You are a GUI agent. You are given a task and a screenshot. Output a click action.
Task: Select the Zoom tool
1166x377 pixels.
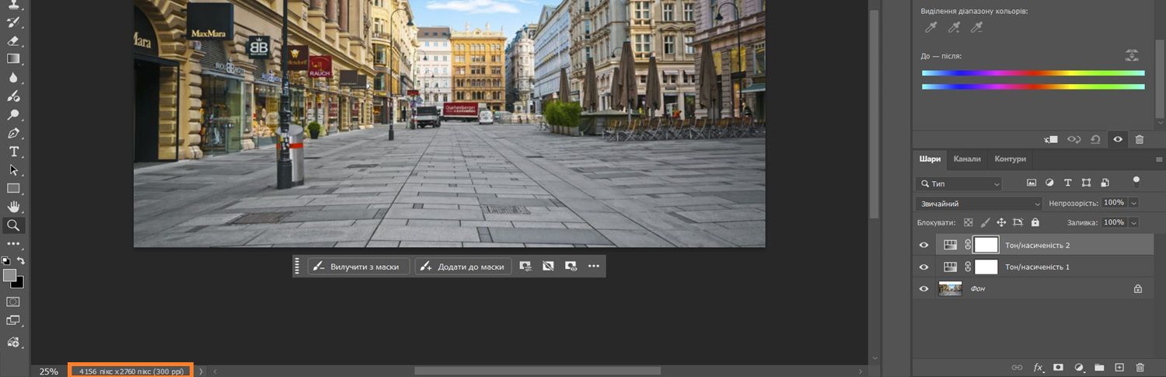click(13, 225)
